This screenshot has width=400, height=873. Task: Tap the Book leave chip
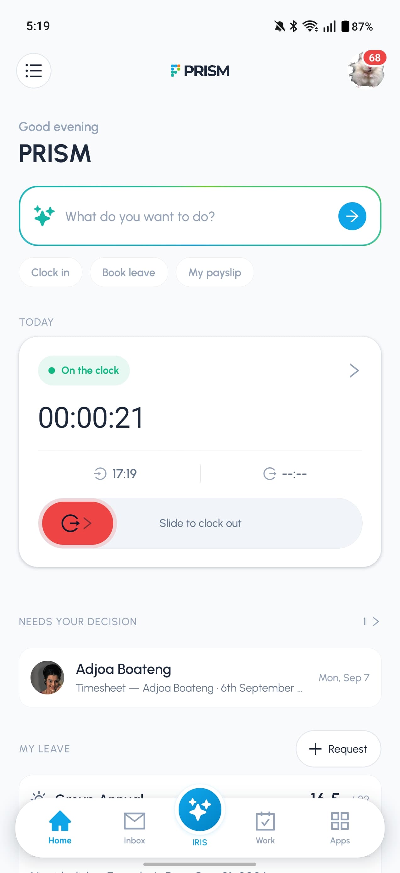click(129, 272)
